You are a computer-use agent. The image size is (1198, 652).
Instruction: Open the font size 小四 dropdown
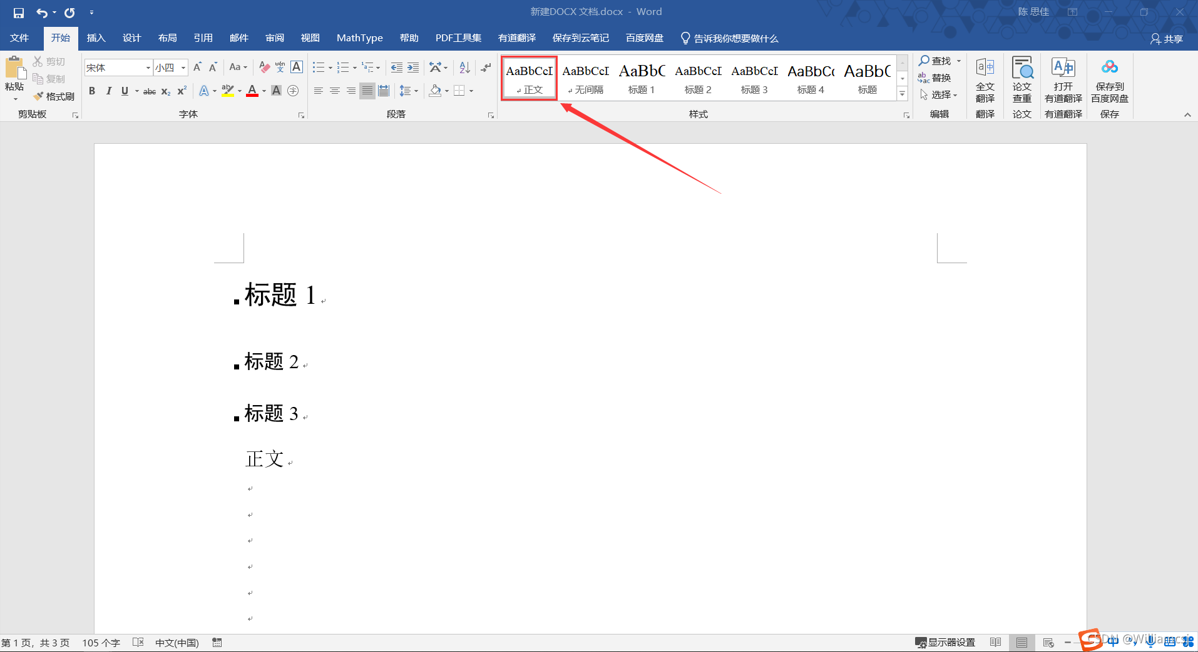click(183, 68)
